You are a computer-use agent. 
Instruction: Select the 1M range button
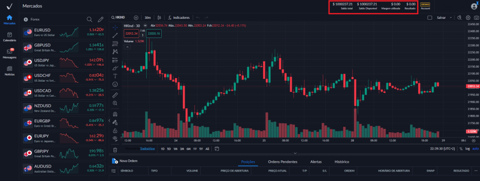tap(175, 149)
